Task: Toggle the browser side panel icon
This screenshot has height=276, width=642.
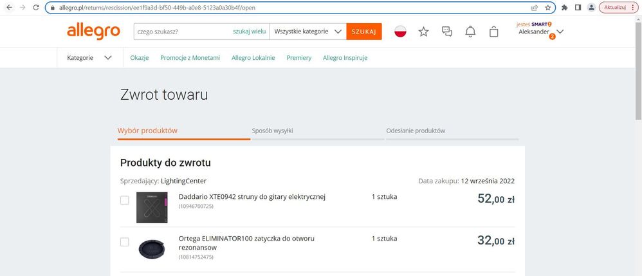Action: click(x=578, y=7)
